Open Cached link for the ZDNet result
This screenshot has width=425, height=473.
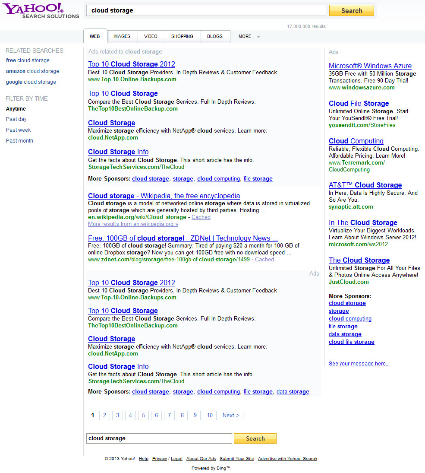264,260
